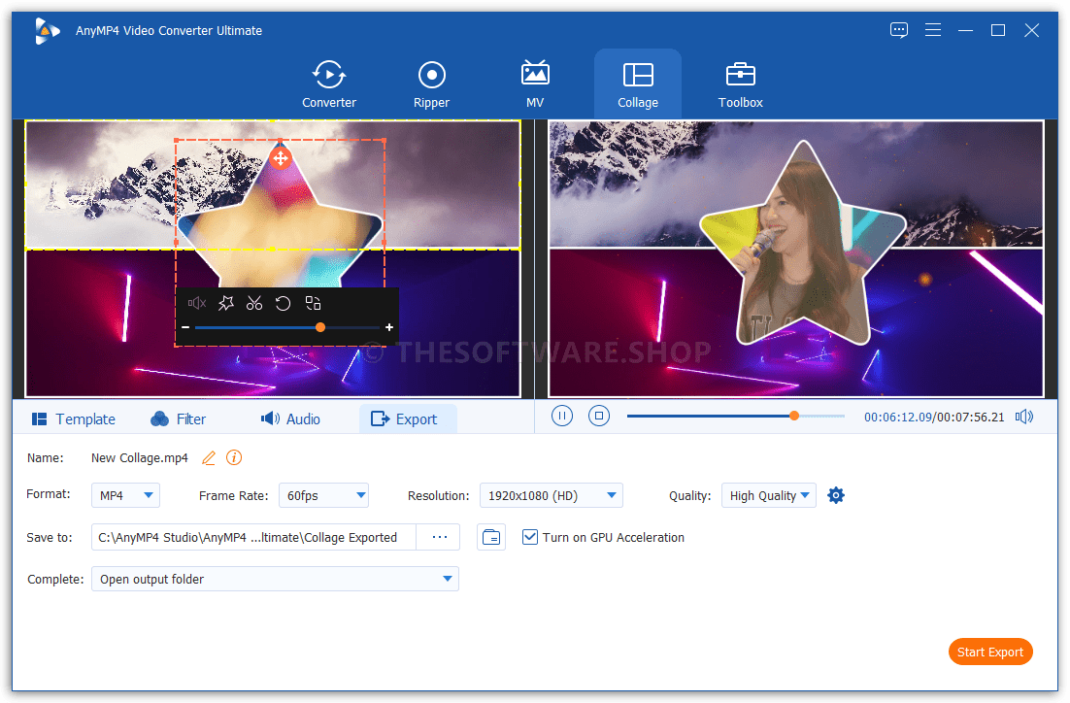Click the AnyMP4 app logo
The height and width of the screenshot is (703, 1070).
point(47,31)
